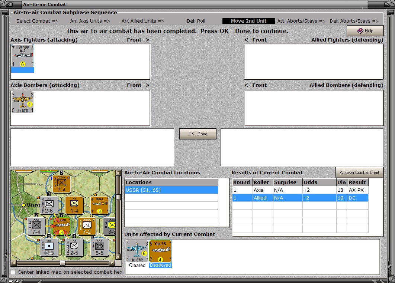Click the die value 10 cell
395x283 pixels.
(x=342, y=198)
